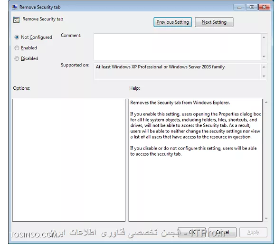Click the empty Options pane

[69, 160]
